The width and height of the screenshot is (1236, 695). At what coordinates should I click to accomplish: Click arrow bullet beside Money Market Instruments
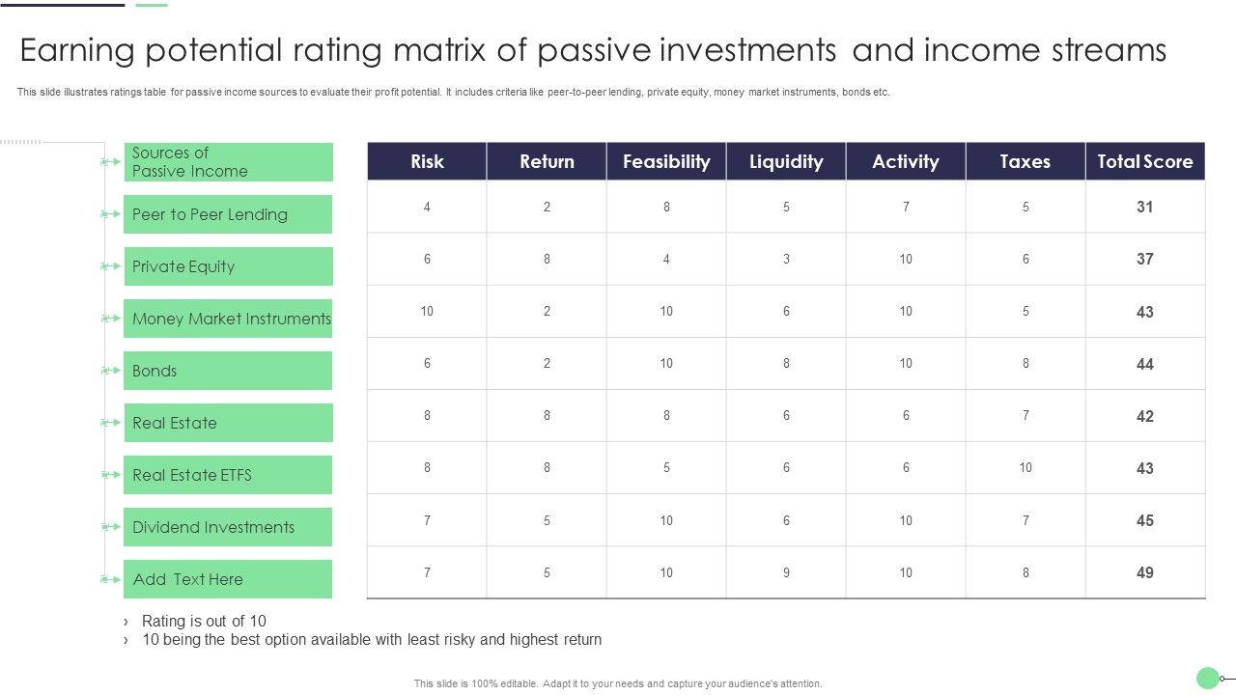tap(110, 319)
